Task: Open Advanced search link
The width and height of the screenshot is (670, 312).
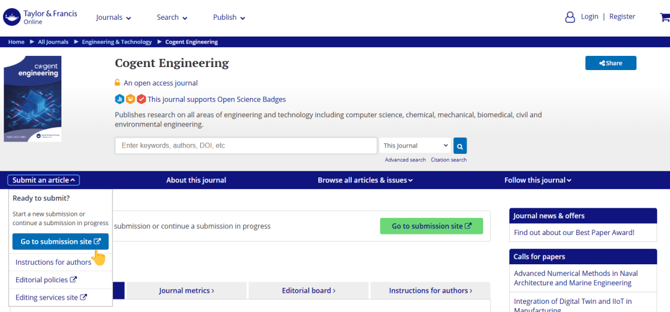Action: 405,159
